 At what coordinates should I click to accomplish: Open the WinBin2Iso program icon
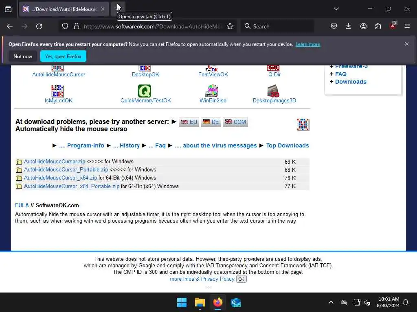[212, 91]
